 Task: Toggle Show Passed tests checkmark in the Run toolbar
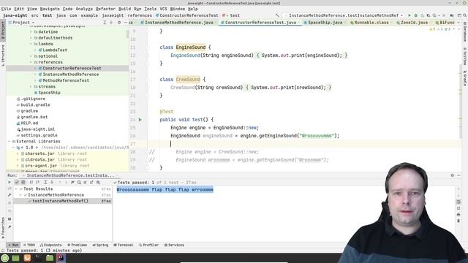(x=17, y=182)
